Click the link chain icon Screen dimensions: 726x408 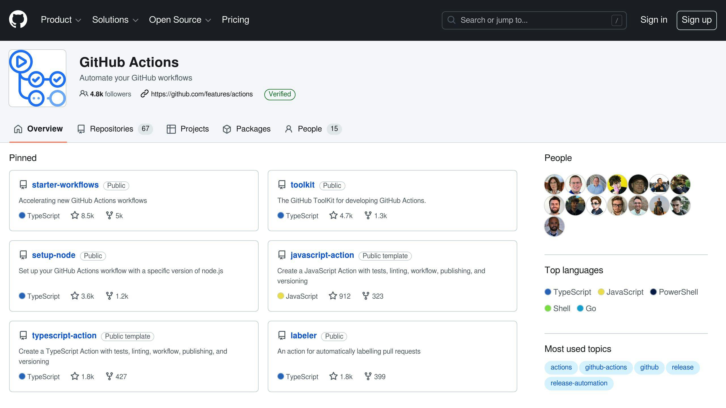tap(145, 93)
